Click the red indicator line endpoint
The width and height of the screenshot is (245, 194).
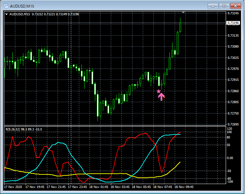tap(180, 132)
